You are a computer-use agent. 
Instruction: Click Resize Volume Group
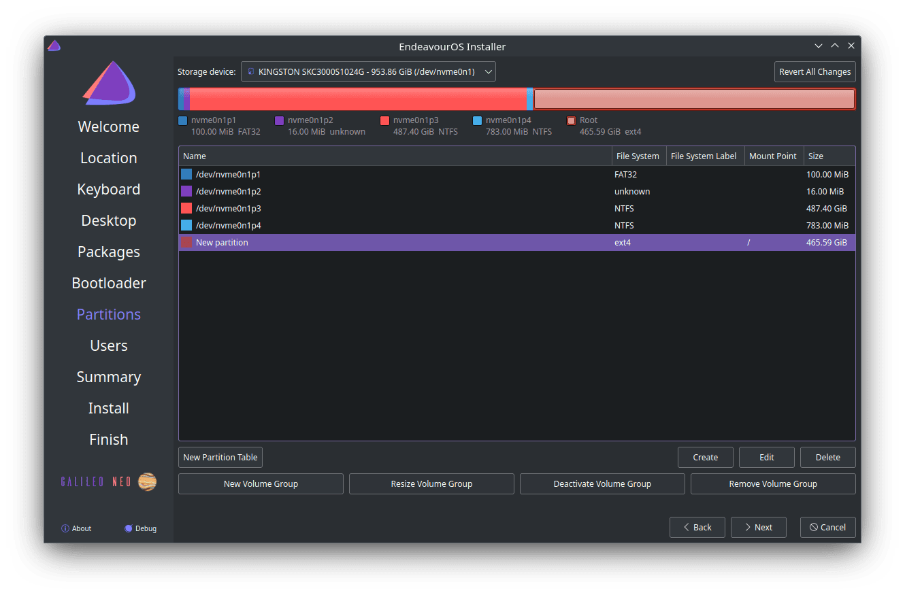pos(431,483)
